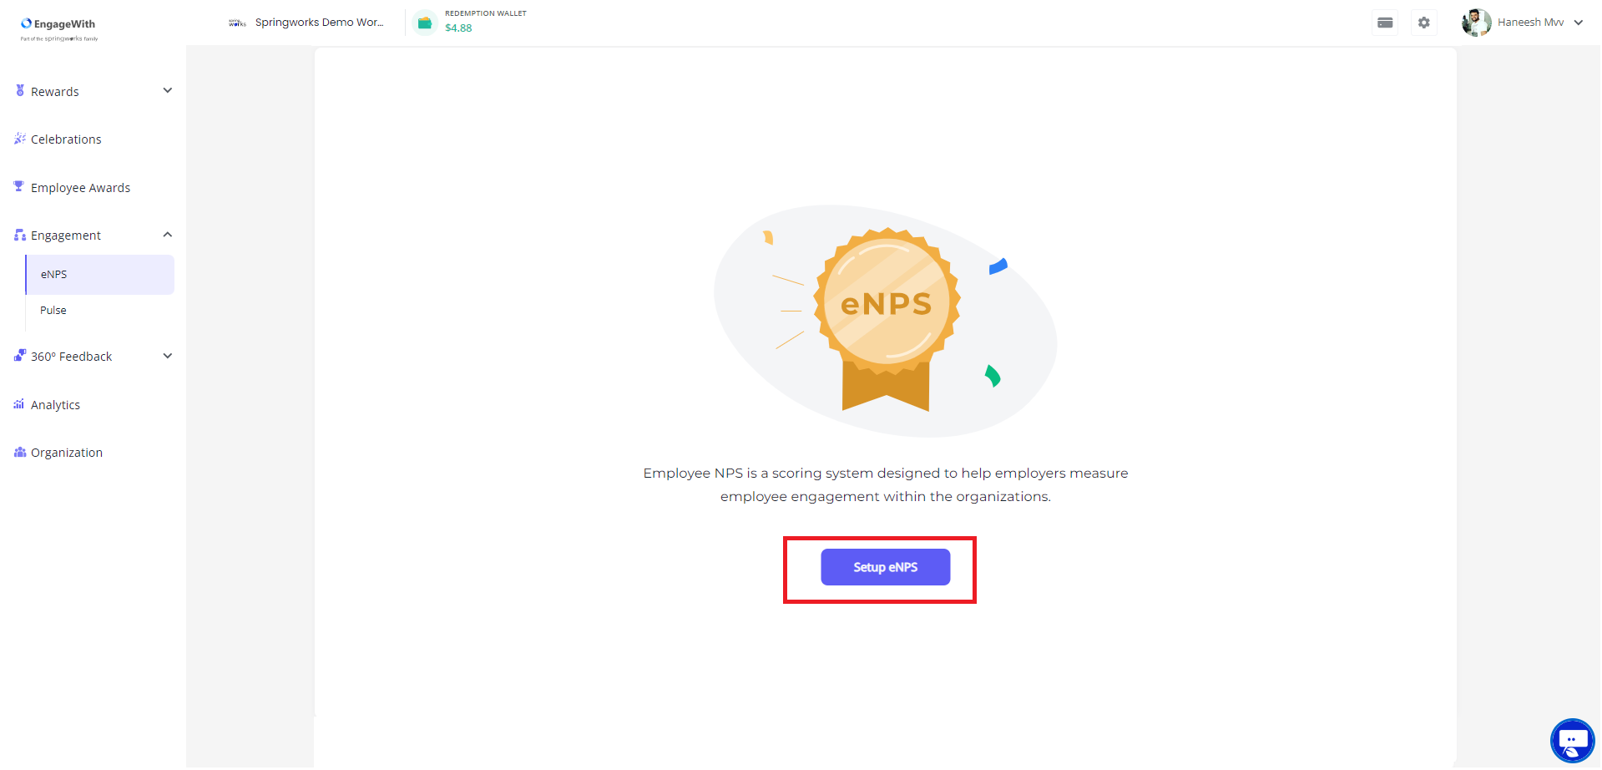The height and width of the screenshot is (770, 1602).
Task: Click the Organization people icon
Action: 20,453
